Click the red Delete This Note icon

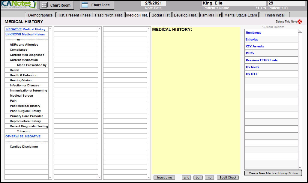point(299,22)
